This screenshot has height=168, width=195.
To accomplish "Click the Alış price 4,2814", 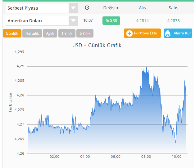I will point(142,21).
